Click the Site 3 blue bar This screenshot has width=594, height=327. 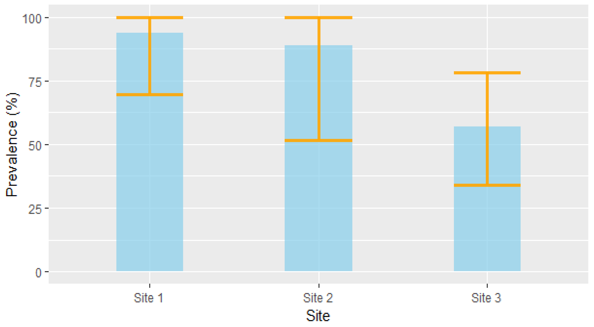pos(487,229)
